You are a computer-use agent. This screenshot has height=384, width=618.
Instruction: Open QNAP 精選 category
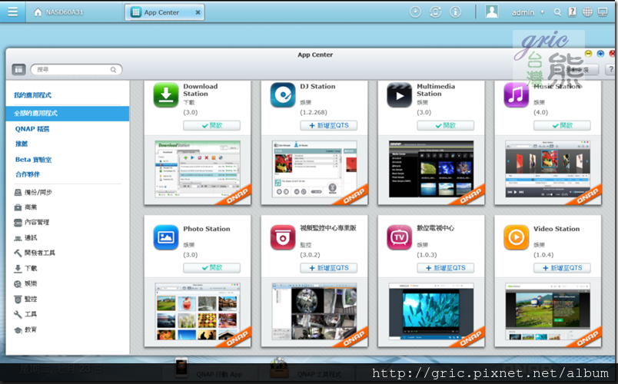click(x=32, y=129)
